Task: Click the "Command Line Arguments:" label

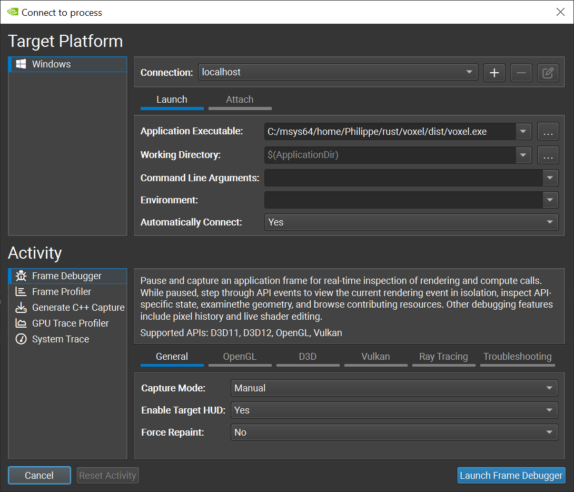Action: (200, 178)
